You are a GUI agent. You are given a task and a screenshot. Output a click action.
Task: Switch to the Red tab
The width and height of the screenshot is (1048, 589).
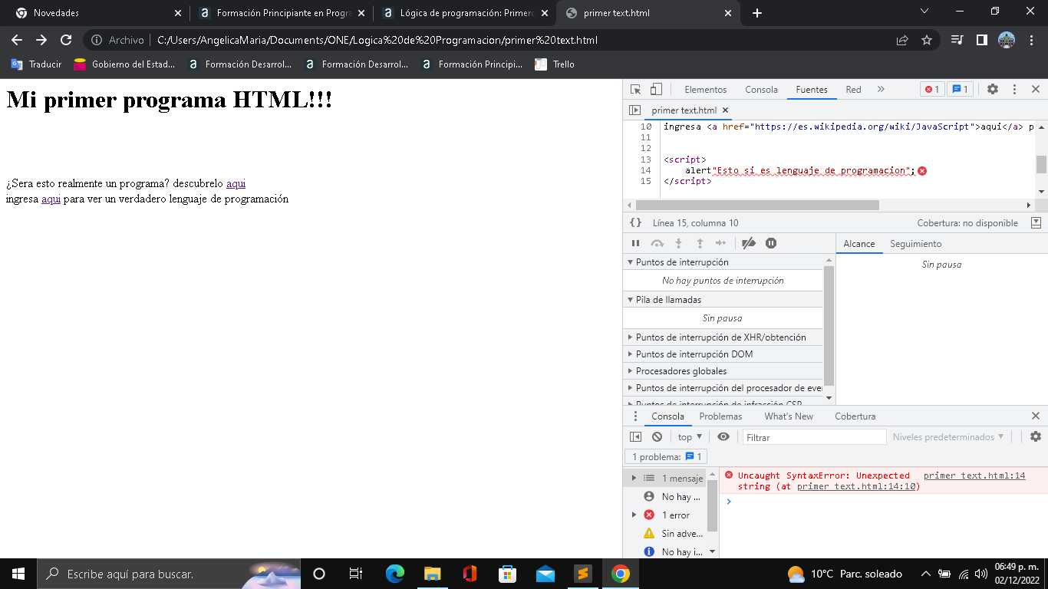(853, 90)
